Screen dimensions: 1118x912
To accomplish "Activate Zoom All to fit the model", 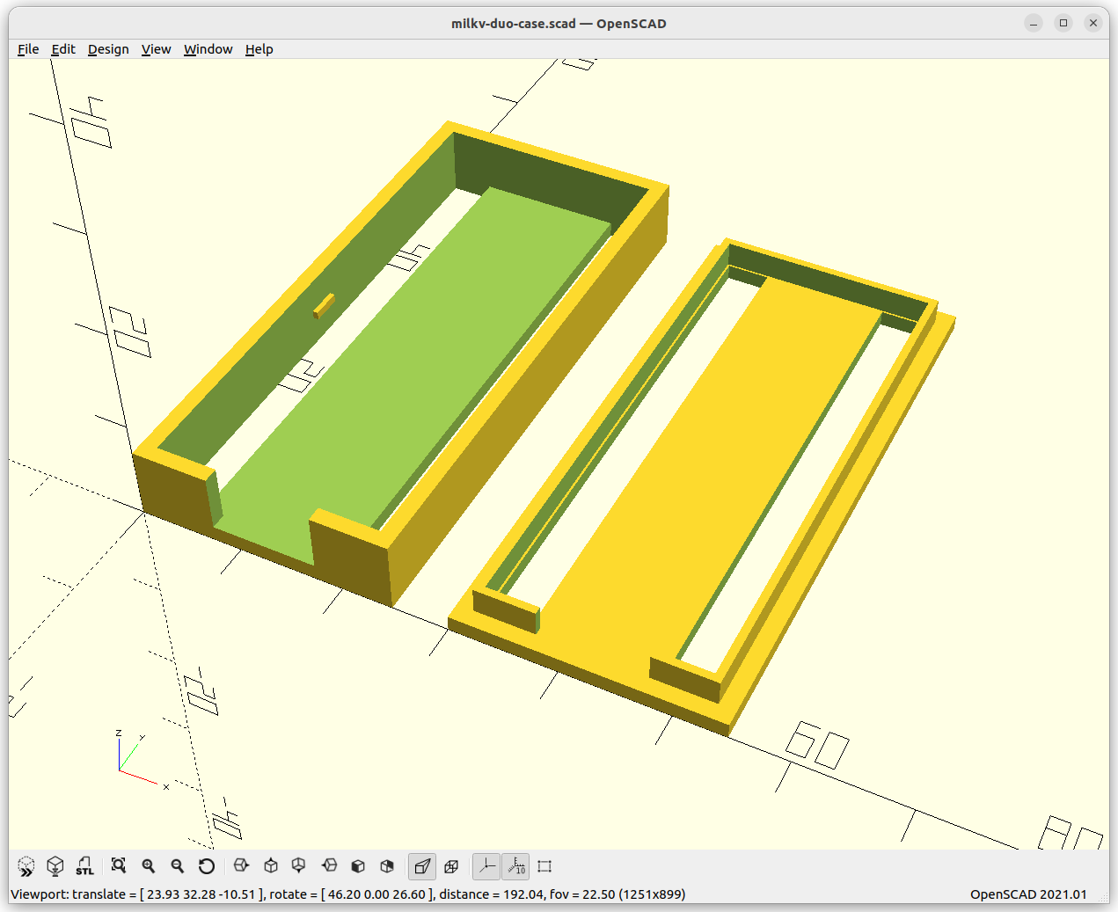I will click(119, 866).
